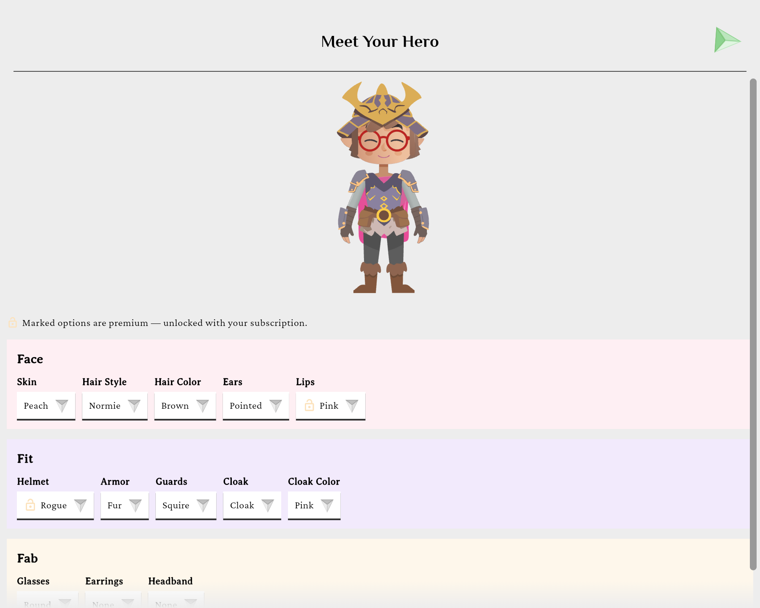
Task: Click the Face section heading
Action: click(x=30, y=359)
